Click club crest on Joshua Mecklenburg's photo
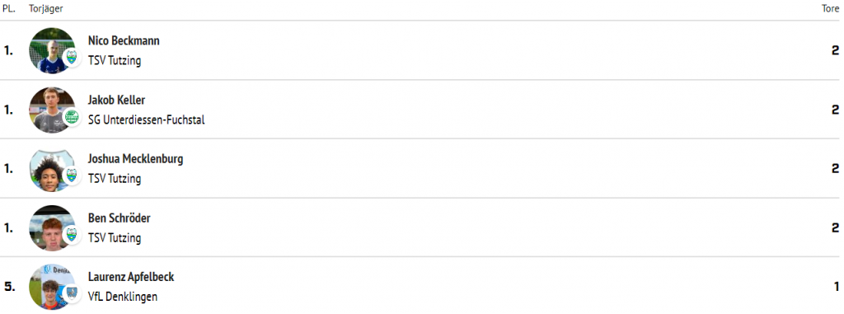 tap(72, 176)
